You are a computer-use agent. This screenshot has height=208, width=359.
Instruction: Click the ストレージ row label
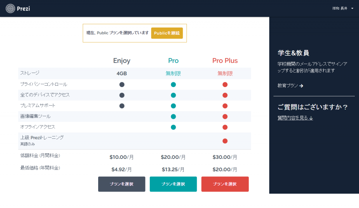pyautogui.click(x=30, y=73)
